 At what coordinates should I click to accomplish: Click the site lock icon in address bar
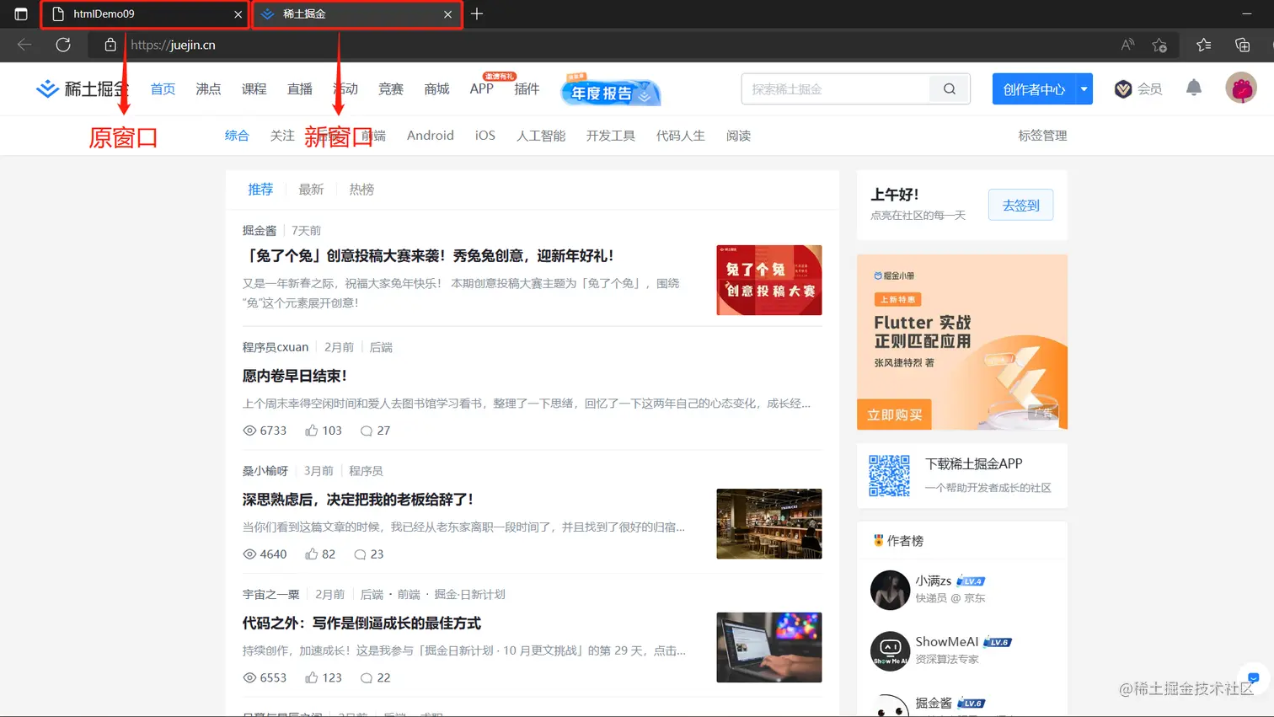[110, 45]
